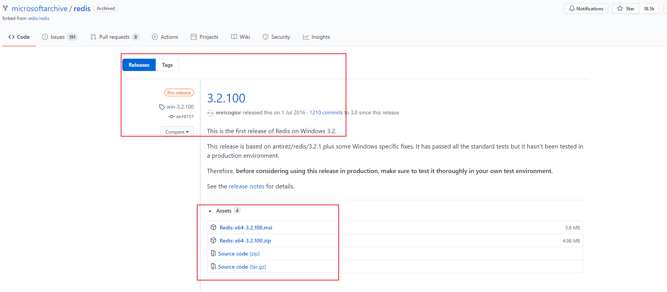Click the Issues count badge 191
The width and height of the screenshot is (667, 292).
tap(72, 37)
